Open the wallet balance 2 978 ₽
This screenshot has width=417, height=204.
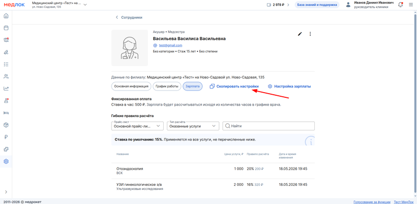click(x=278, y=5)
